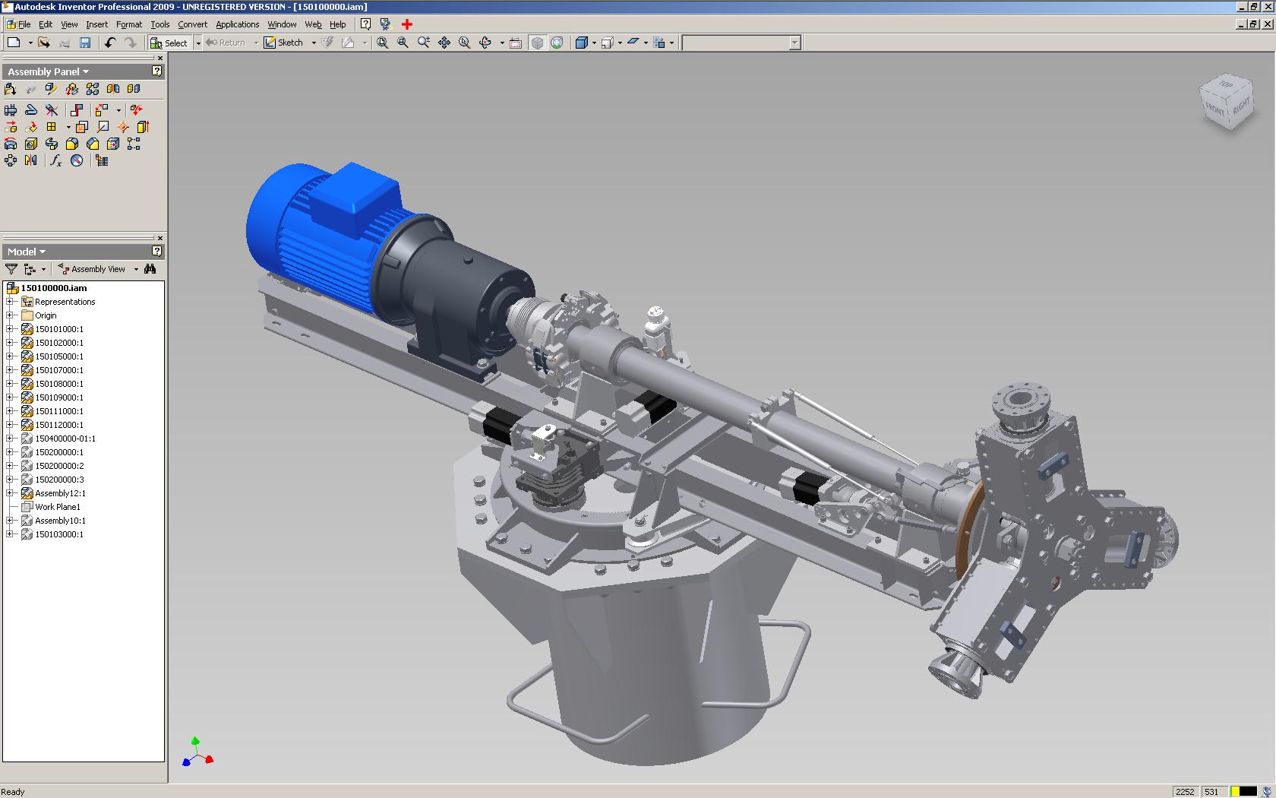1276x798 pixels.
Task: Undo the last action
Action: 110,43
